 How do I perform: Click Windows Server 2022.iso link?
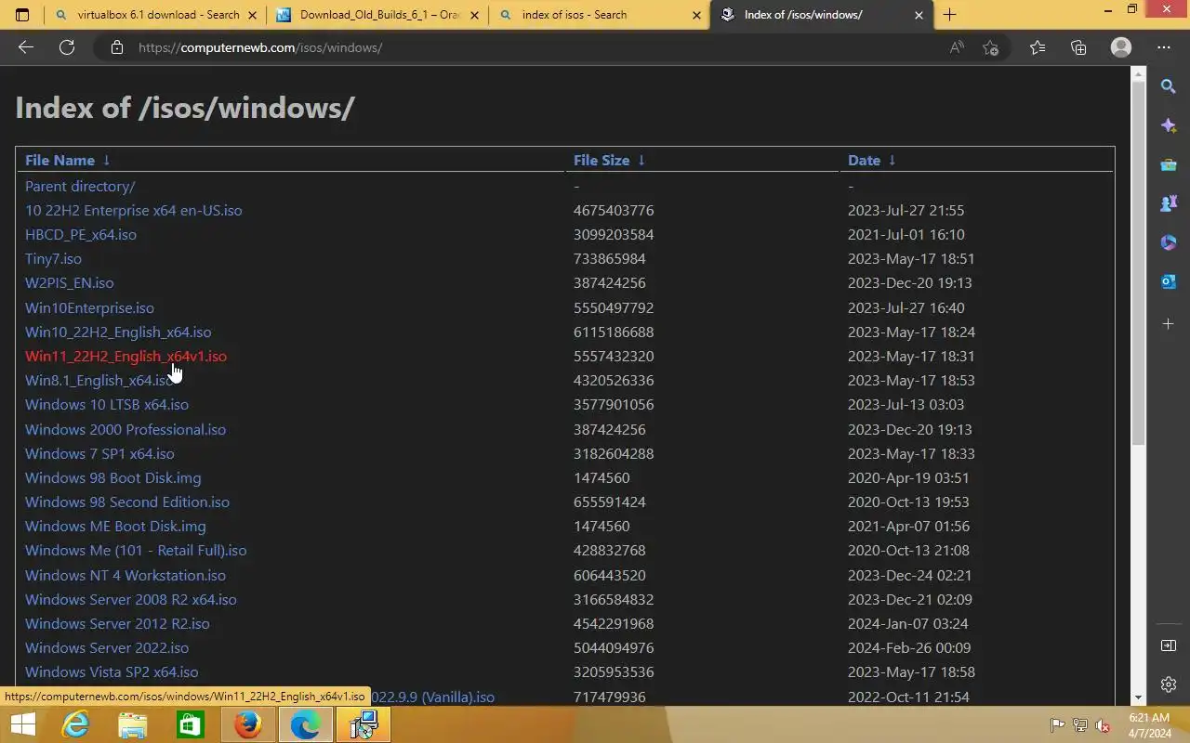click(x=107, y=647)
